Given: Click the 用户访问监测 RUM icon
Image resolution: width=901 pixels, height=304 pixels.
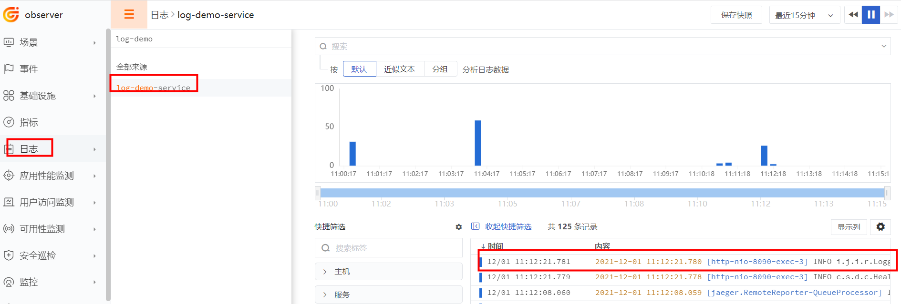Looking at the screenshot, I should (x=9, y=202).
